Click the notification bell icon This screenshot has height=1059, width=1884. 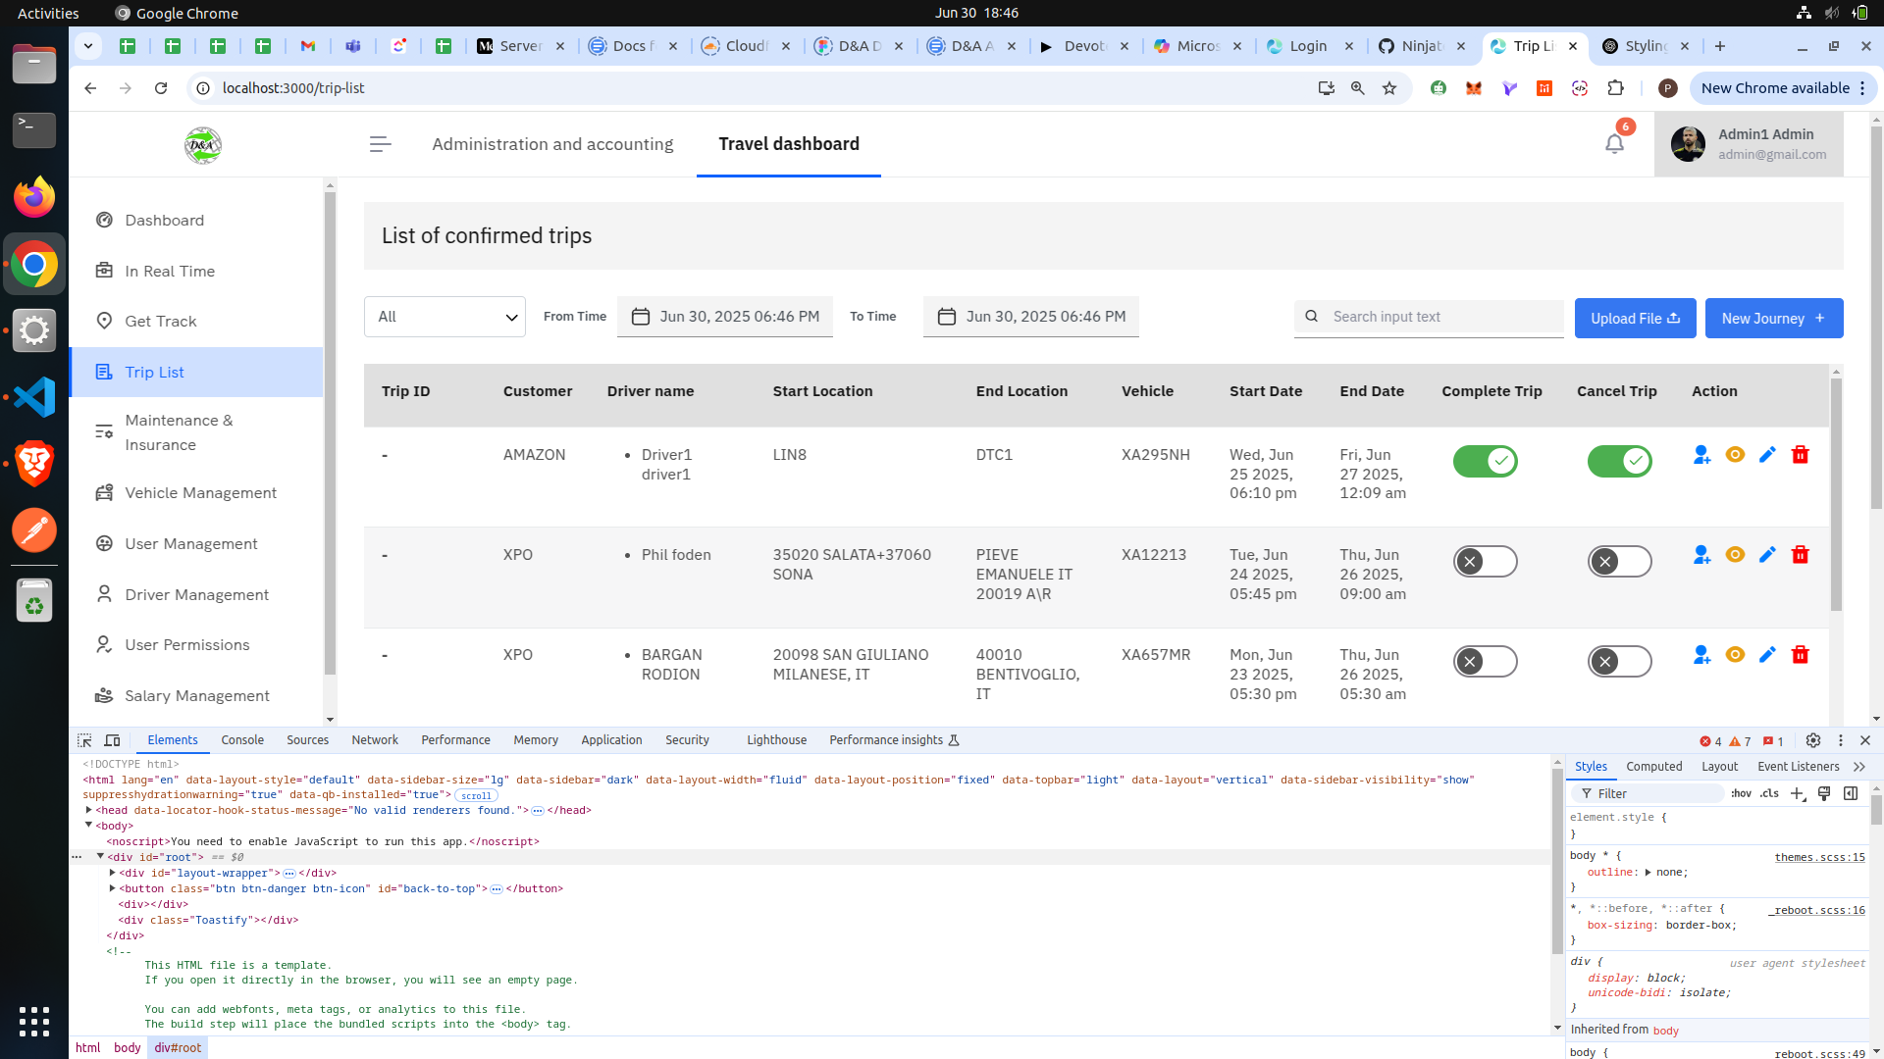(1614, 144)
